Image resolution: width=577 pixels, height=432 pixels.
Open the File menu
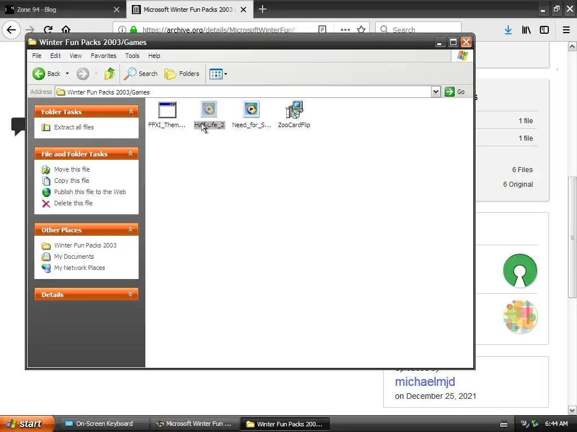coord(37,56)
